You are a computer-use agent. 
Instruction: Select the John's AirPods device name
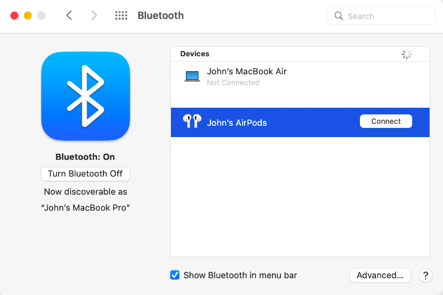(237, 123)
